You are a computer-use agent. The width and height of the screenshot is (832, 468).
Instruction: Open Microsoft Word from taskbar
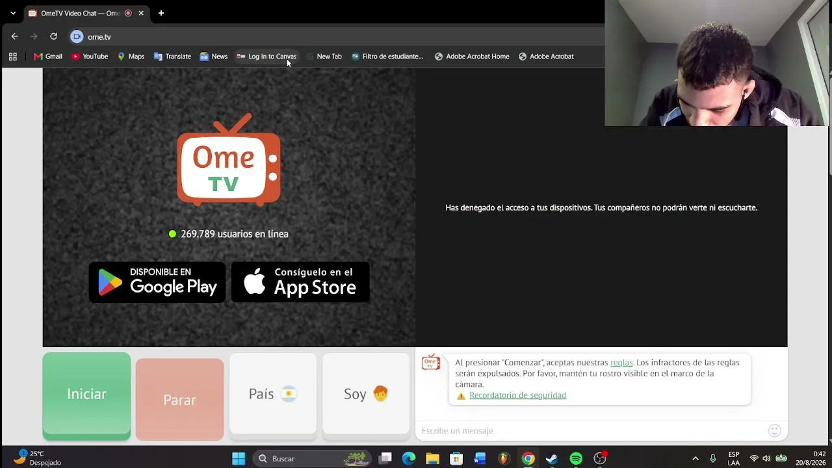pyautogui.click(x=480, y=459)
